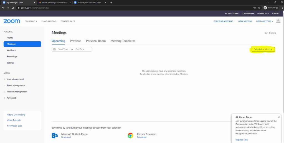Click the Incognito profile icon
The height and width of the screenshot is (143, 284).
265,8
